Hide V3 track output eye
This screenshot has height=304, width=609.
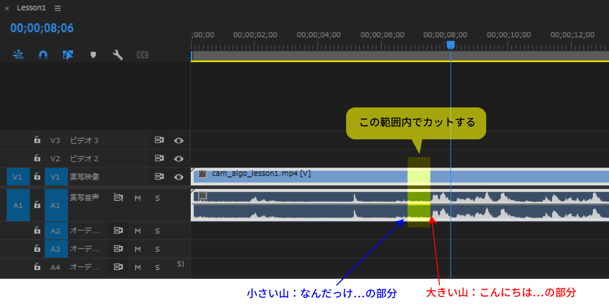[x=178, y=140]
